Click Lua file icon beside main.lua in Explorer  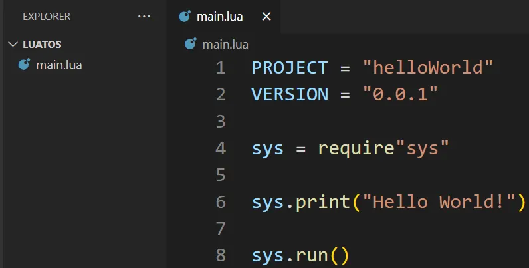pyautogui.click(x=25, y=65)
